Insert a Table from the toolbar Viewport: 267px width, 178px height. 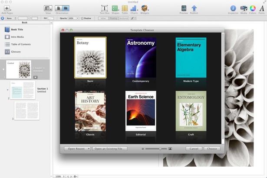tap(125, 8)
